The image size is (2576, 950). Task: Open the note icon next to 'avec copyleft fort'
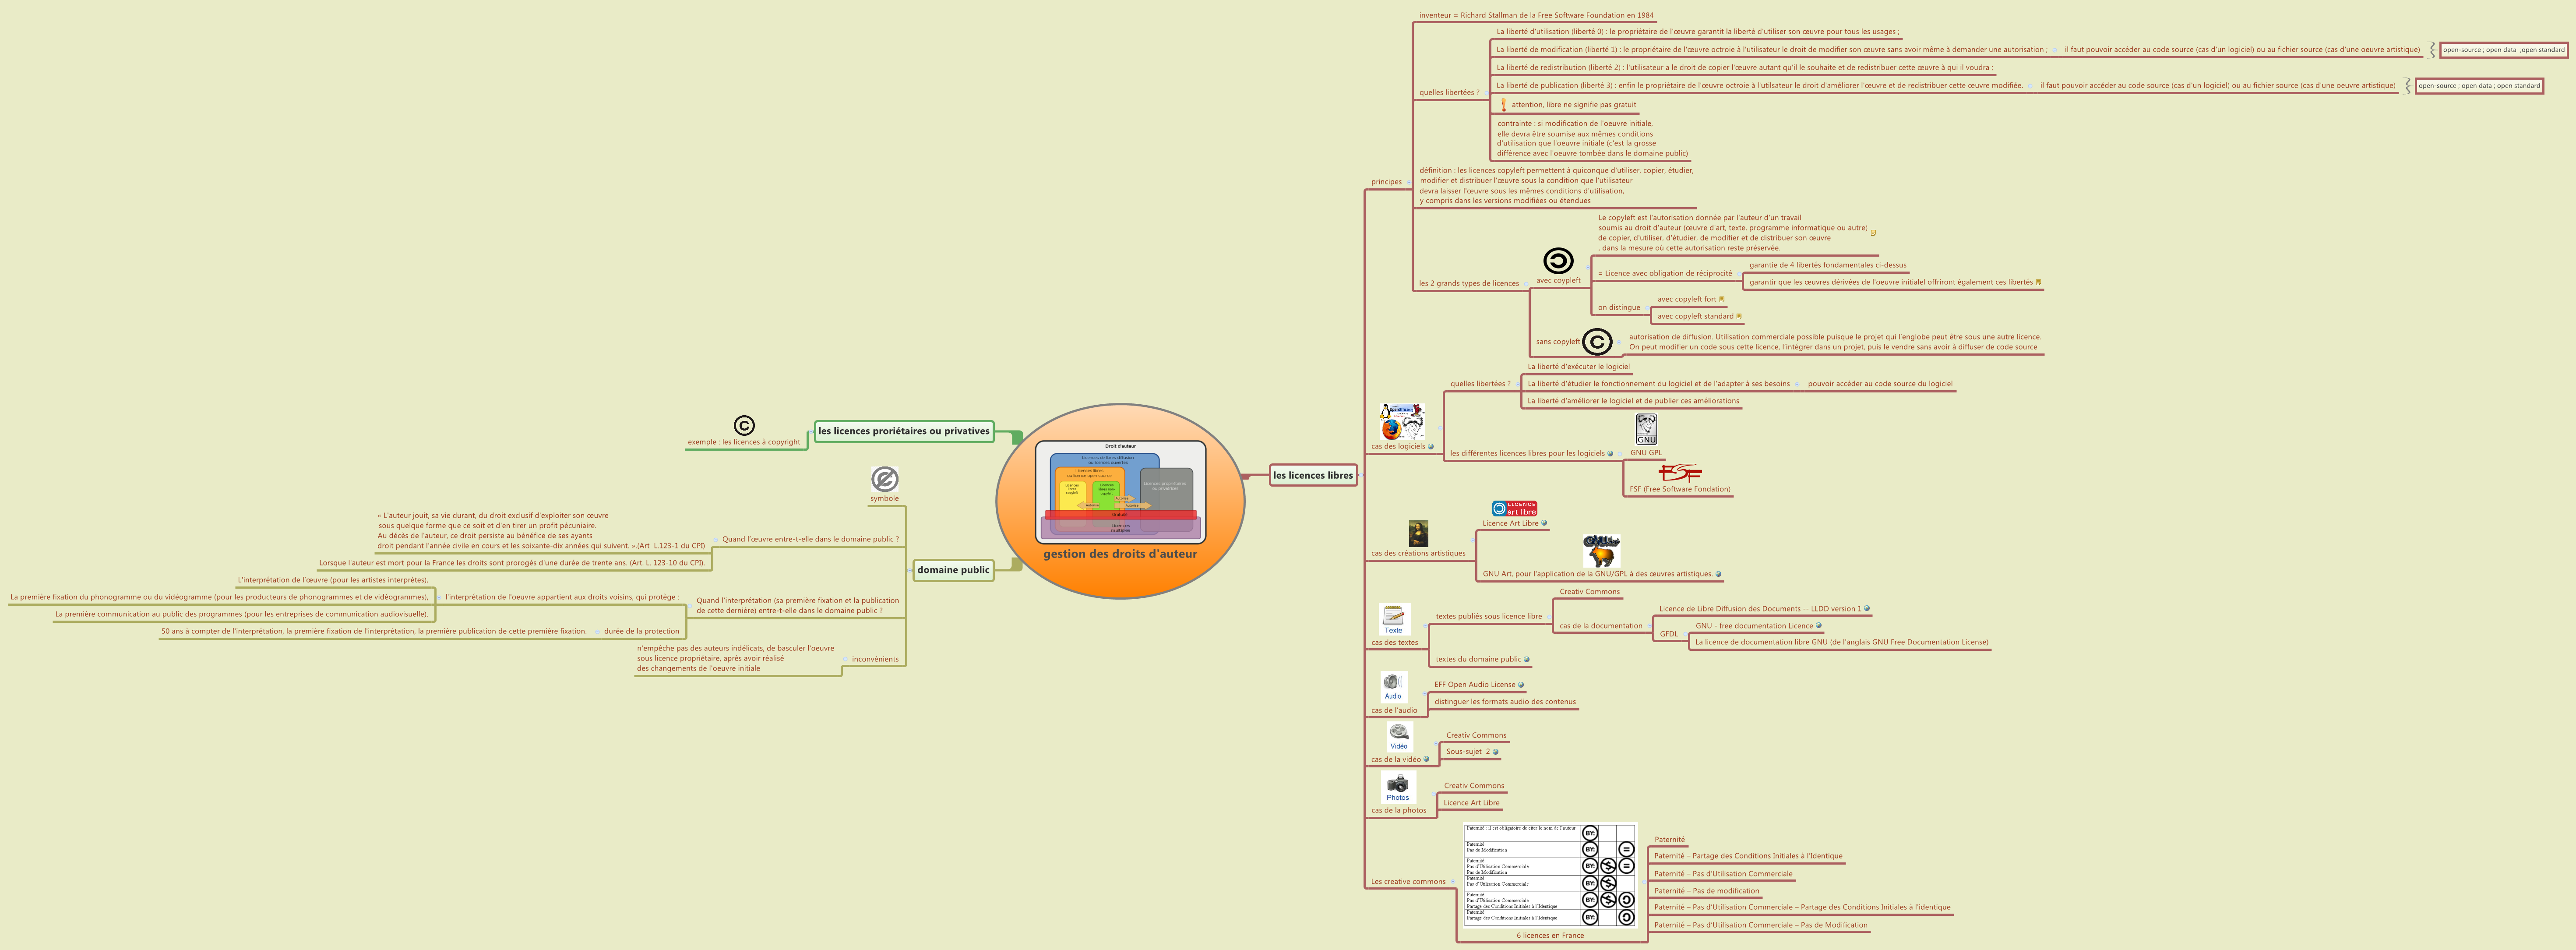pos(1722,299)
